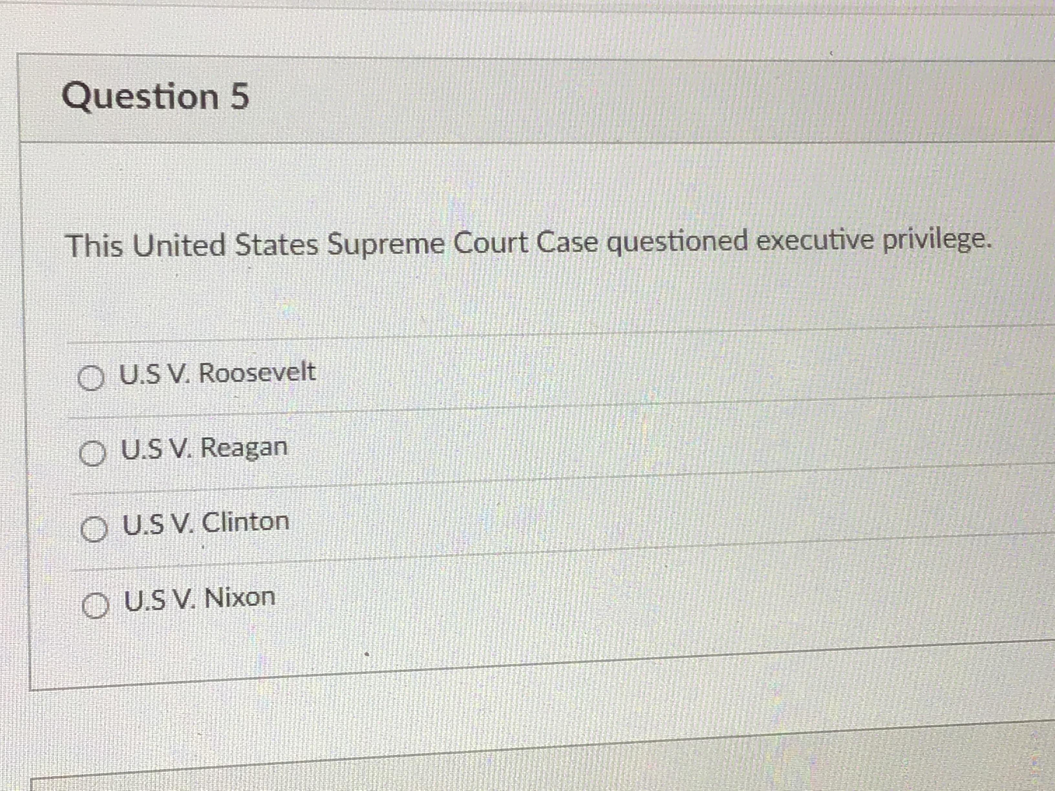This screenshot has width=1055, height=791.
Task: Click the words 'executive privilege' in the prompt
Action: [873, 241]
